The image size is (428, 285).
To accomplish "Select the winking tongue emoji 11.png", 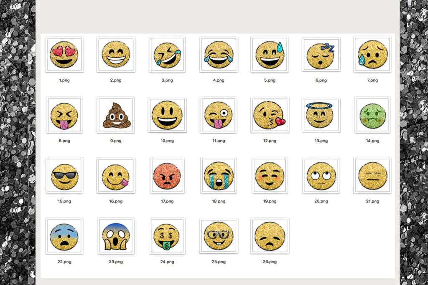I will (218, 115).
